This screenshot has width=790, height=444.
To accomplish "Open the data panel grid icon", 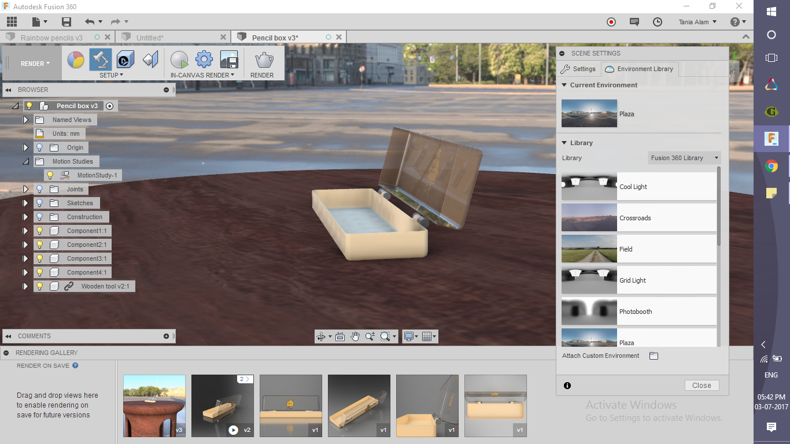I will pyautogui.click(x=12, y=22).
